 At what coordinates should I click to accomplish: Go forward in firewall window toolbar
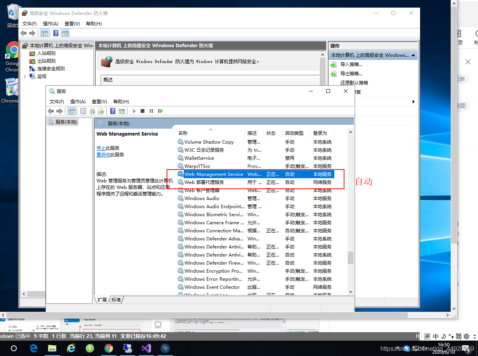coord(32,33)
